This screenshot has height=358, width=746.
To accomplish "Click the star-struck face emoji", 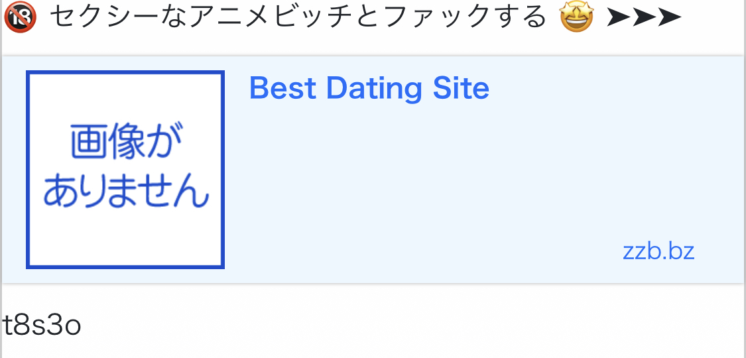I will (576, 18).
